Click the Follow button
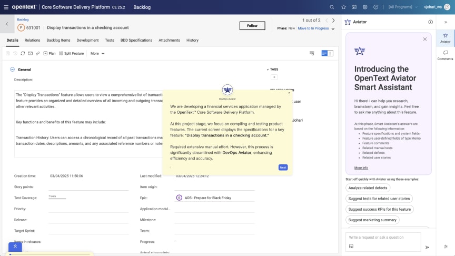The width and height of the screenshot is (455, 256). point(252,25)
